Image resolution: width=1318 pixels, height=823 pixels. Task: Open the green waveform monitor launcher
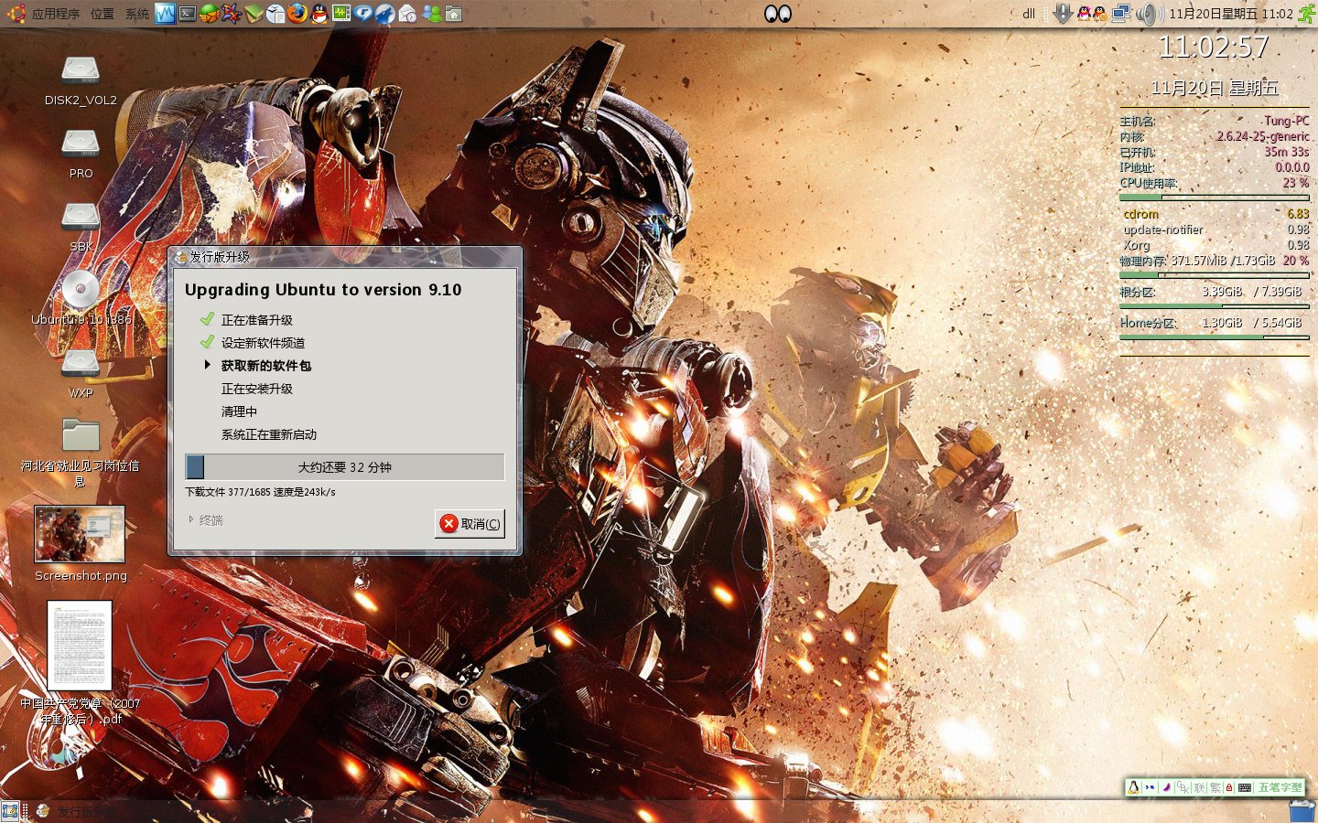click(x=341, y=14)
